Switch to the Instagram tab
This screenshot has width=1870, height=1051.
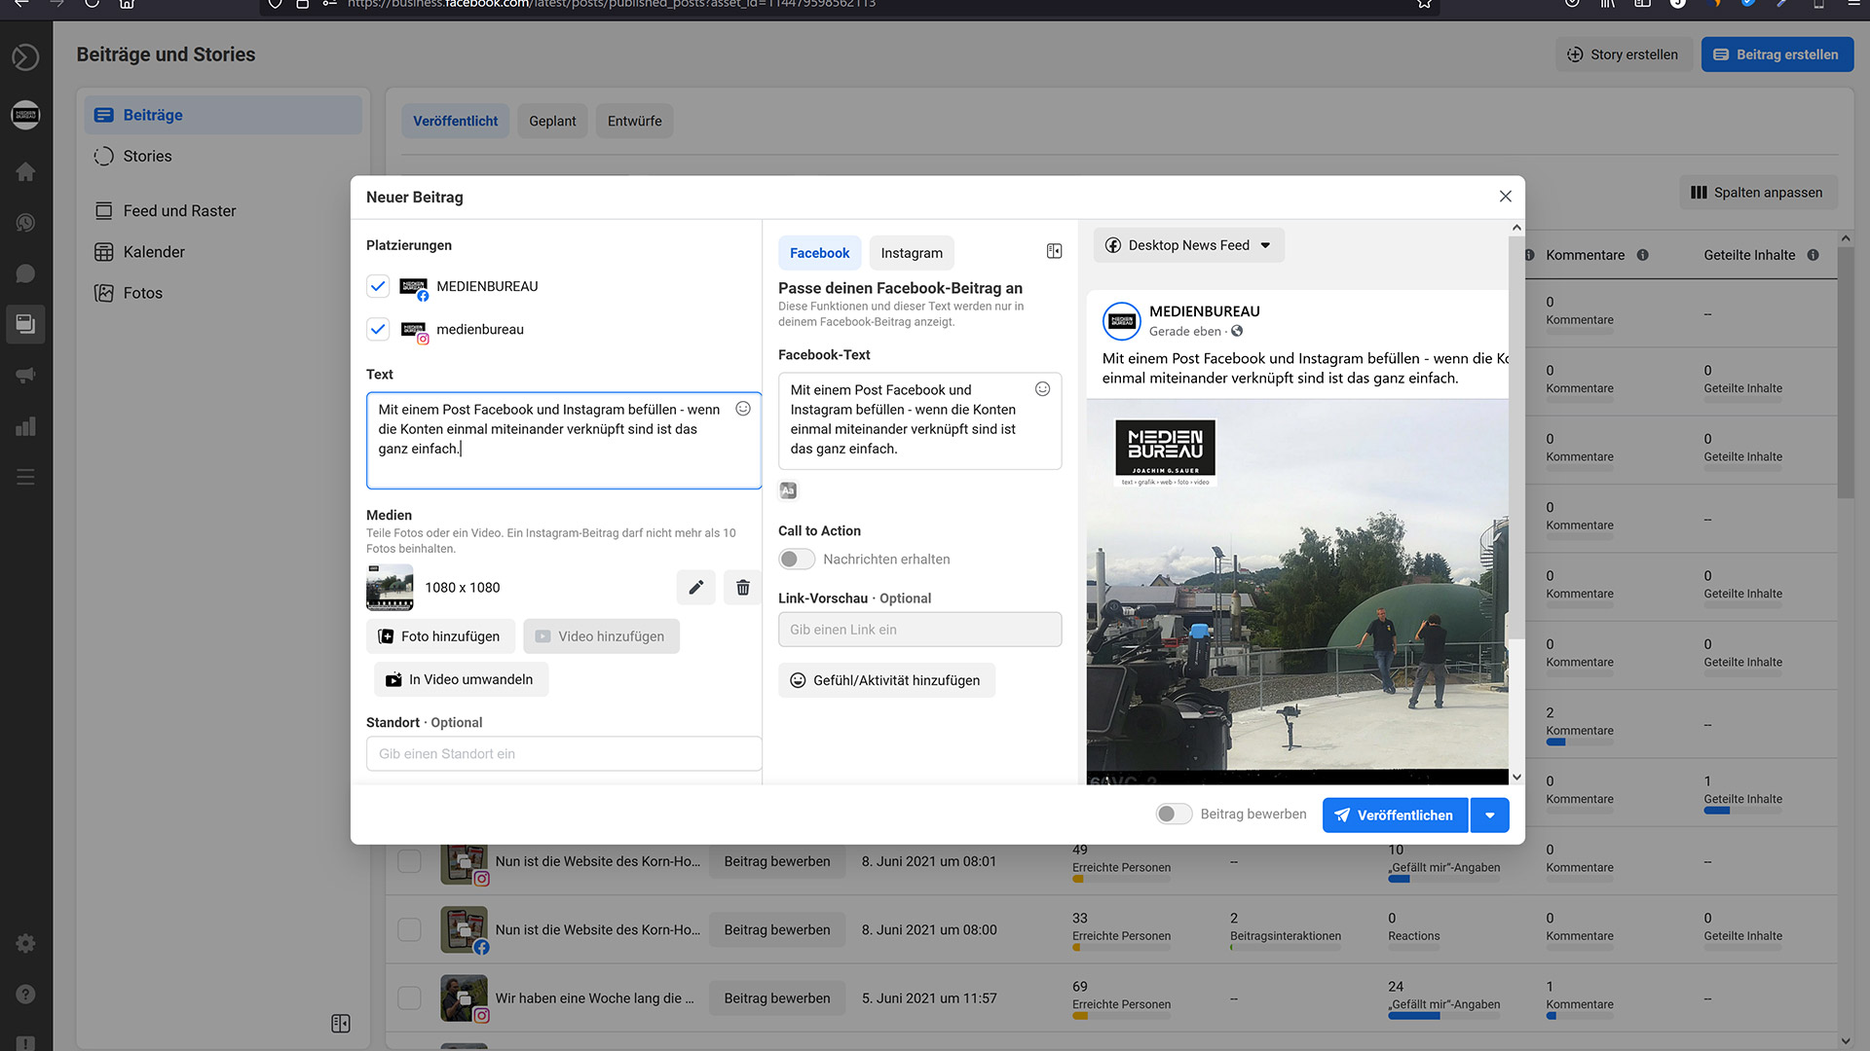911,253
